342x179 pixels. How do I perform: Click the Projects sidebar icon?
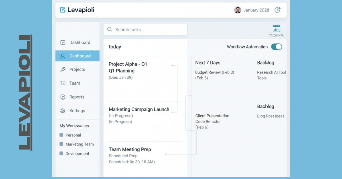pyautogui.click(x=63, y=70)
